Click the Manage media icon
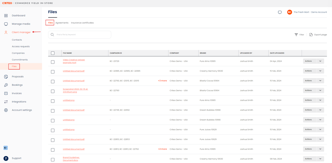The width and height of the screenshot is (332, 163). coord(6,24)
